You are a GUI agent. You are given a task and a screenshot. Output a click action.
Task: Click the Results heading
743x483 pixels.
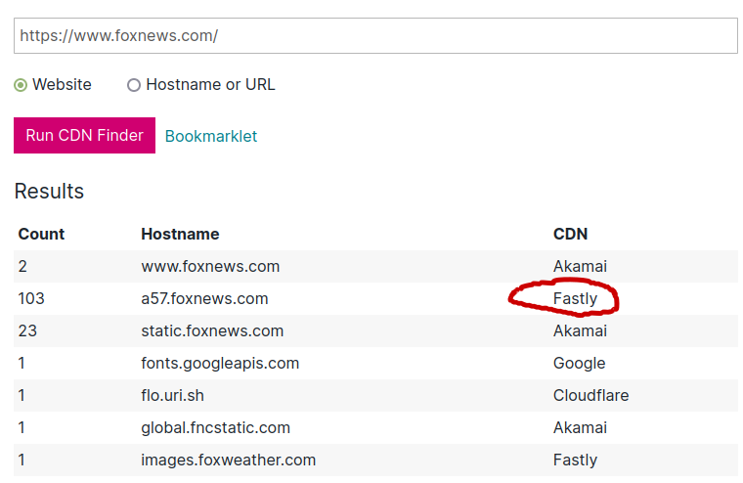(x=49, y=191)
